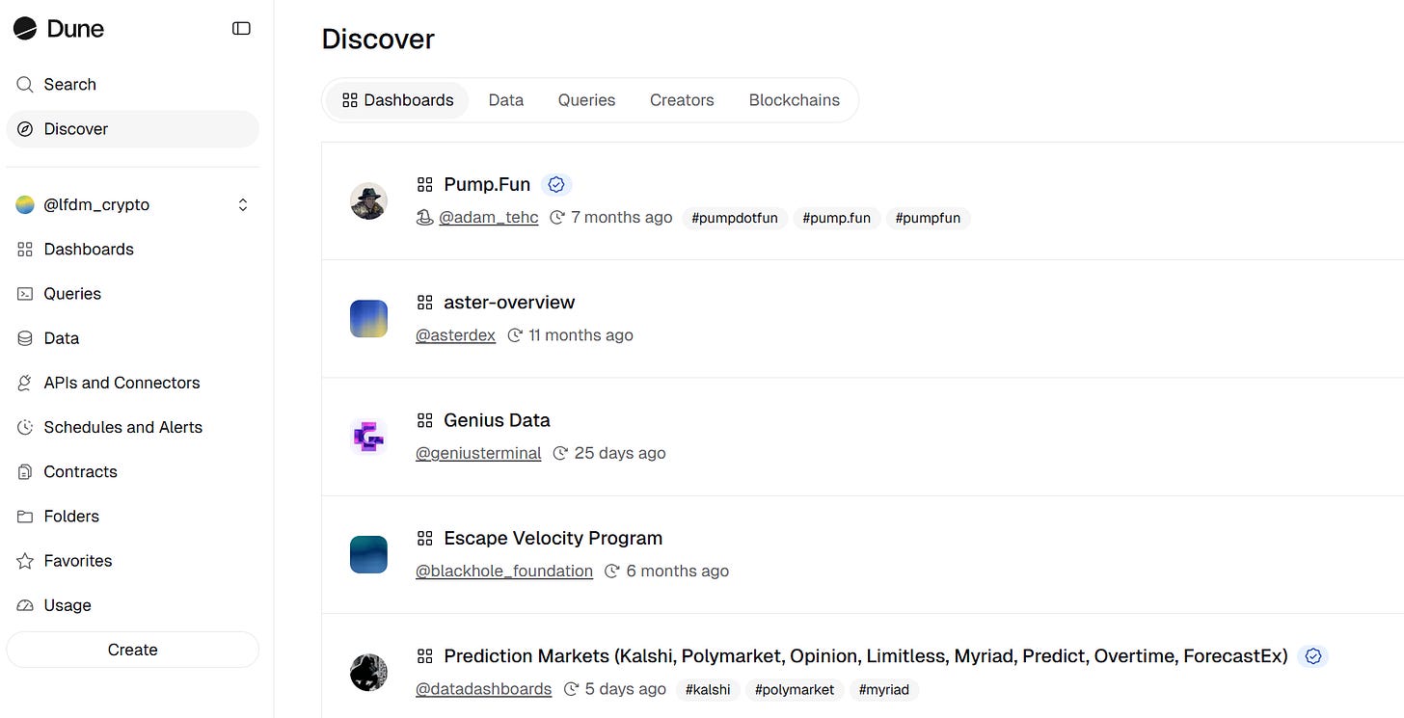Open Dashboards in the sidebar
The image size is (1404, 718).
[x=132, y=249]
